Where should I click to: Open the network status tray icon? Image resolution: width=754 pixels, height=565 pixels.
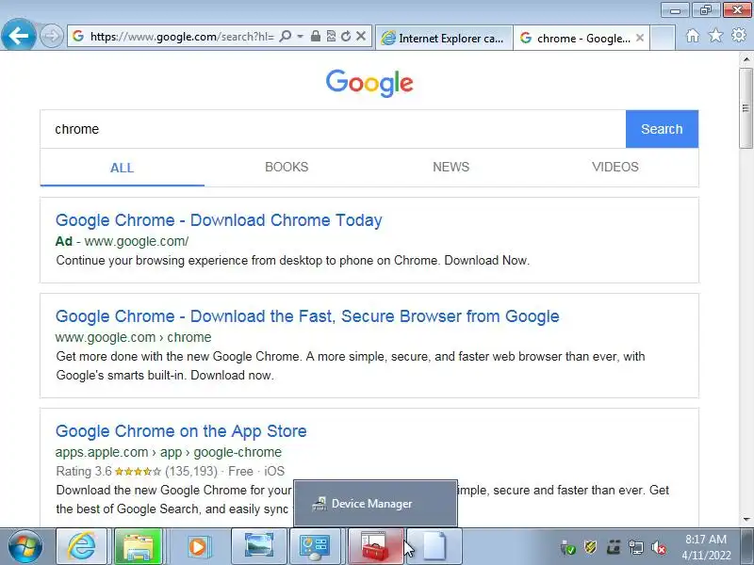tap(636, 547)
